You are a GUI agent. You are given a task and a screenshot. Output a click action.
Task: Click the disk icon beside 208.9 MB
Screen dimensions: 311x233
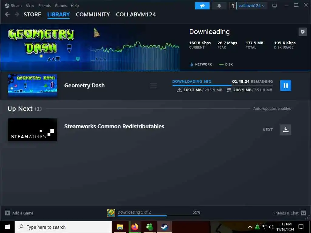click(x=229, y=90)
